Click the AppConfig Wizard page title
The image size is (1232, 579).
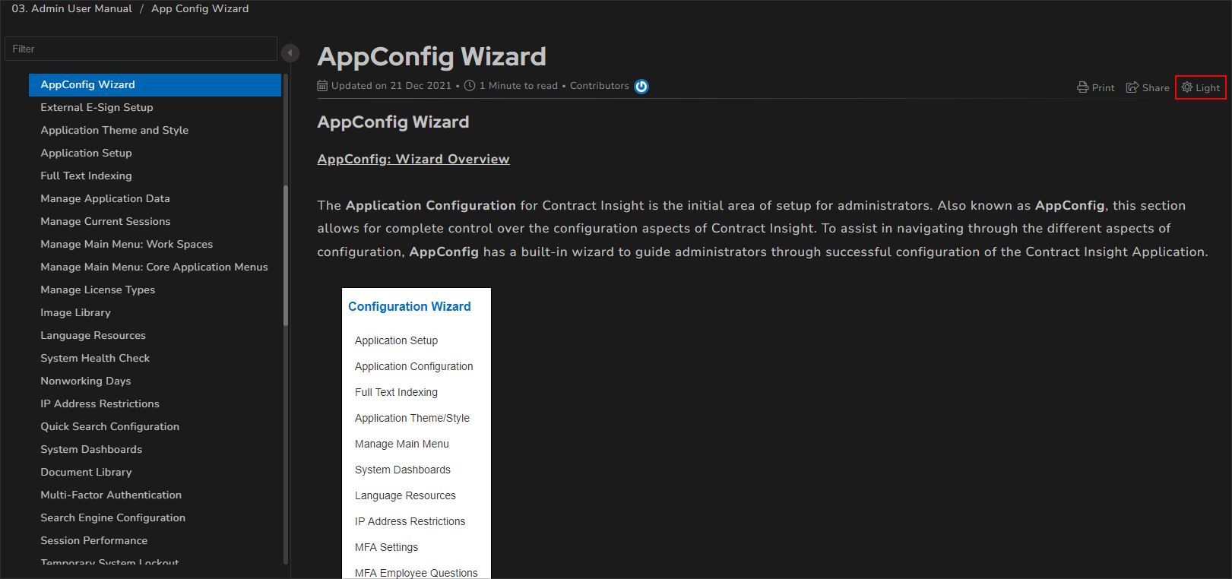pos(432,56)
